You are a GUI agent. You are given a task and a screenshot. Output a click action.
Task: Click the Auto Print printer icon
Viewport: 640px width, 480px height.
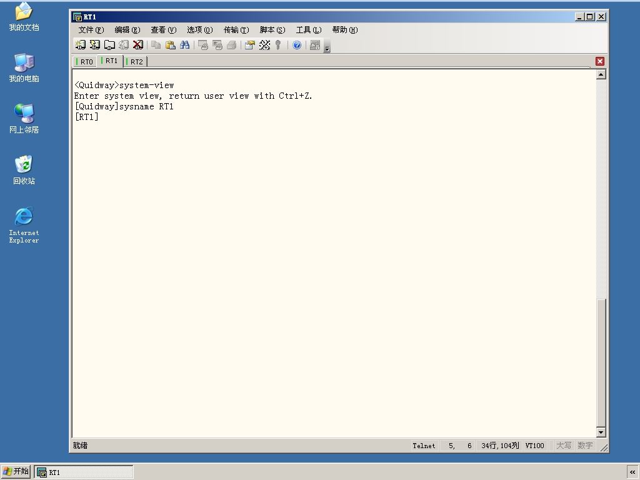pos(231,45)
